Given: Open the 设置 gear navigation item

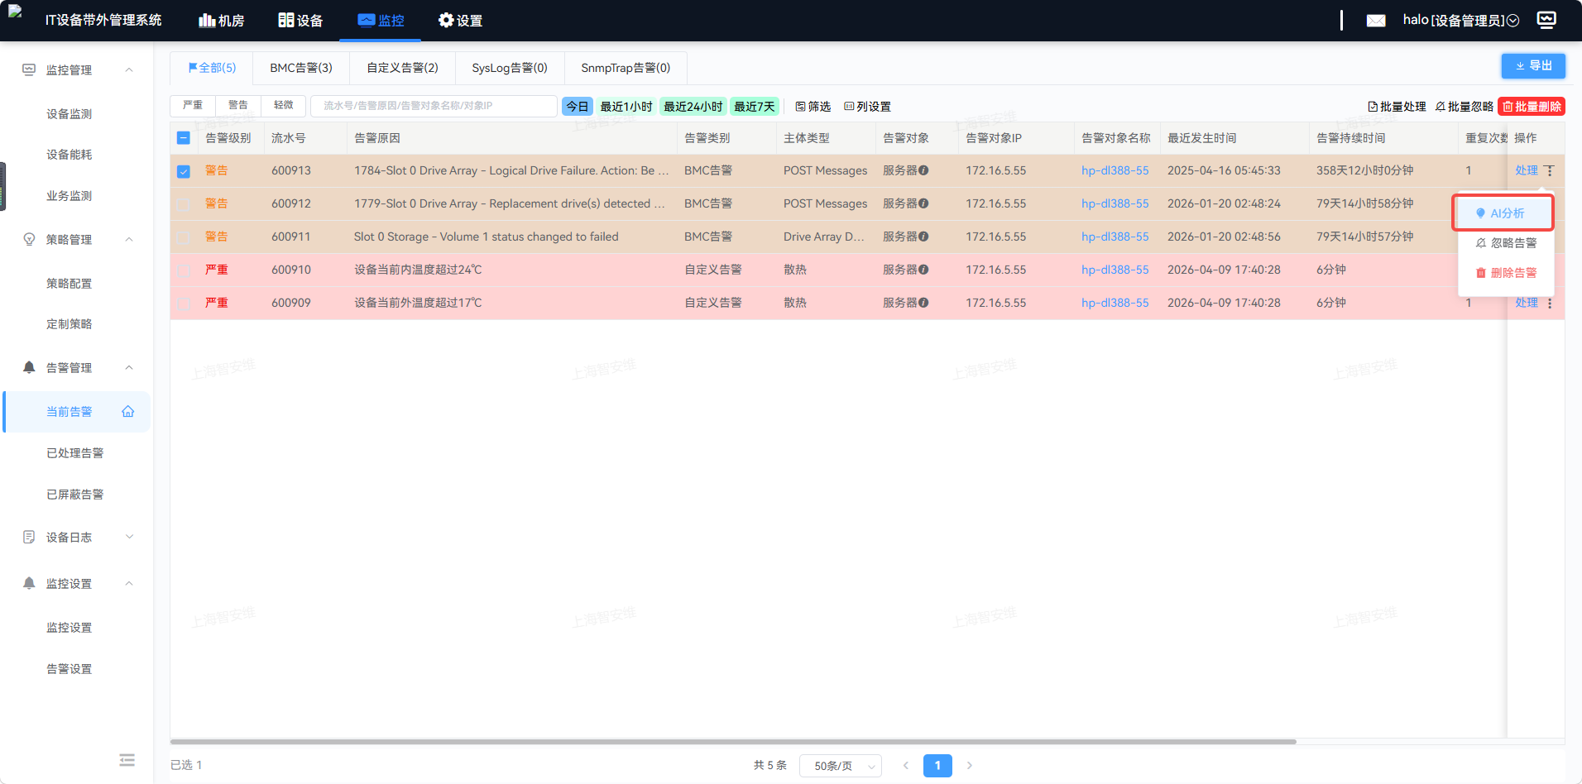Looking at the screenshot, I should pos(460,21).
